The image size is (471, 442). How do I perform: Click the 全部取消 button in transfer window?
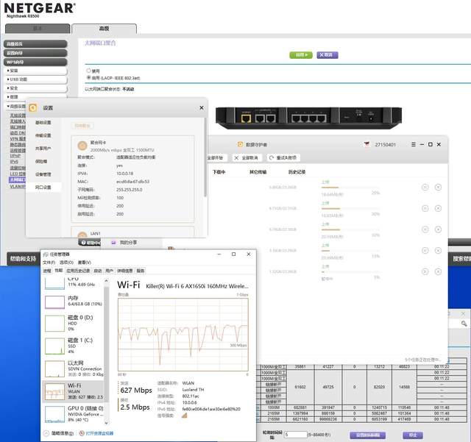pyautogui.click(x=247, y=158)
